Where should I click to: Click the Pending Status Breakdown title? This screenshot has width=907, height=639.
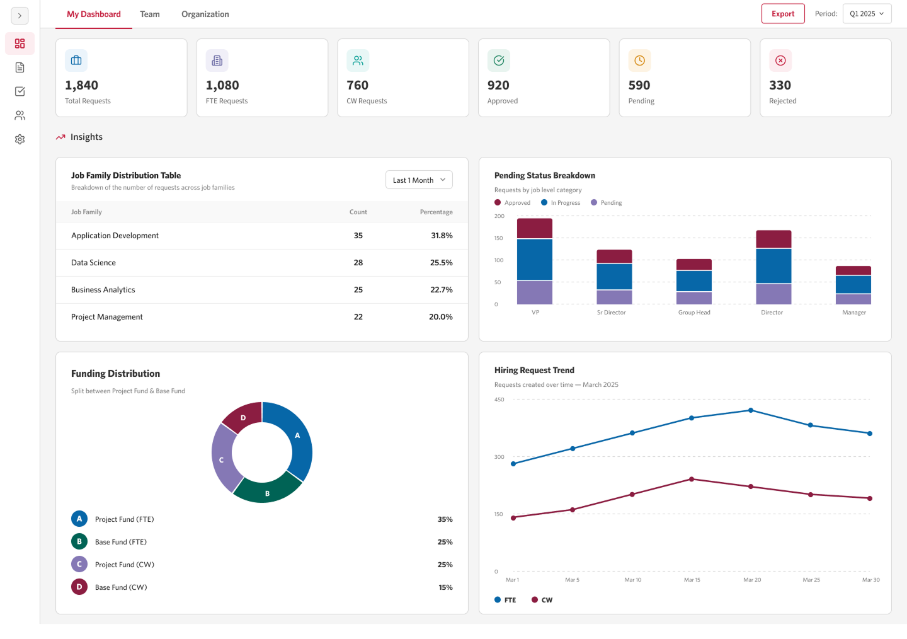[x=545, y=176]
